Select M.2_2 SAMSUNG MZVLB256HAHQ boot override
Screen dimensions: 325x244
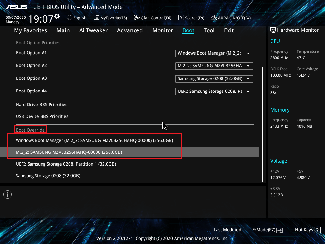(129, 152)
